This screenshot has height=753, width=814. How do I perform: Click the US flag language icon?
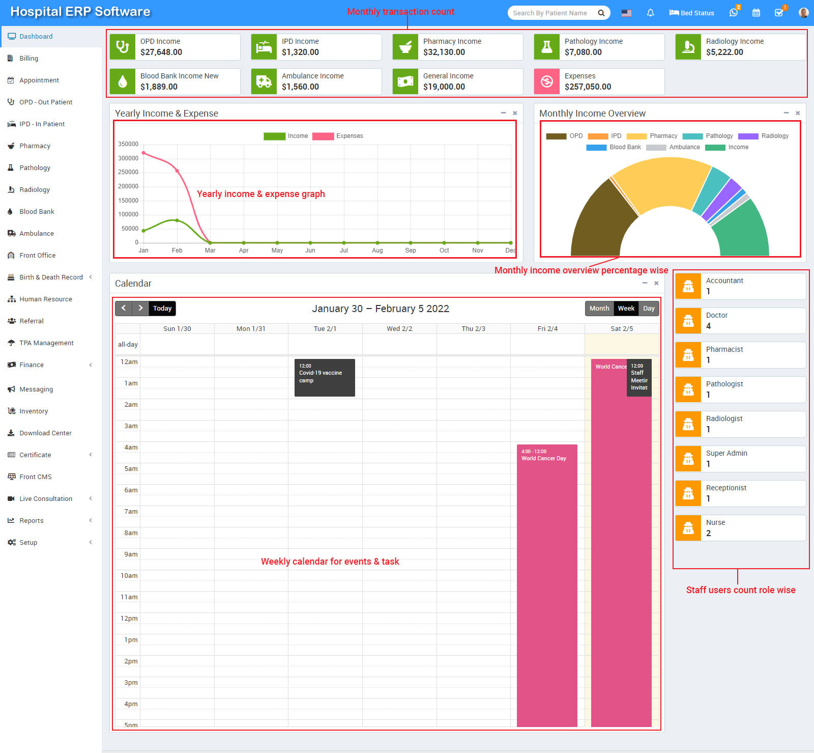(626, 13)
